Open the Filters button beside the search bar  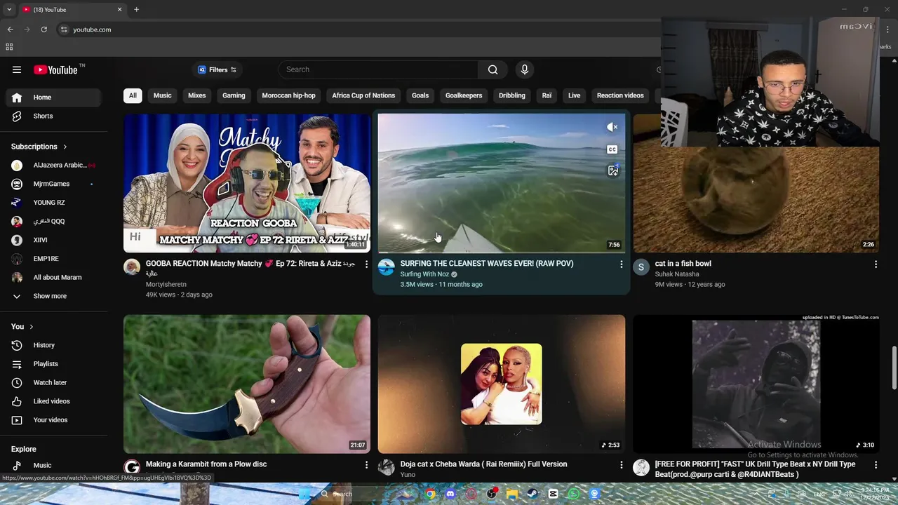tap(217, 69)
